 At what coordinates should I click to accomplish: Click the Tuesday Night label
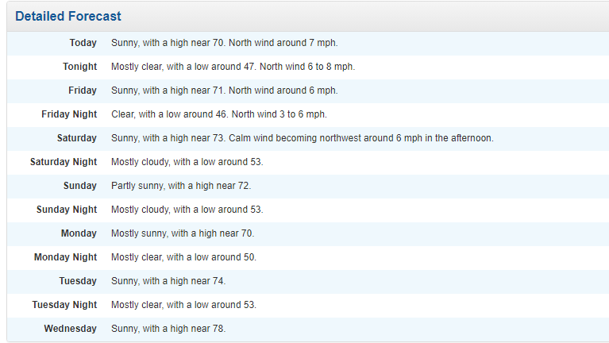tap(64, 305)
